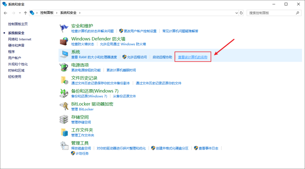Click the BitLocker drive encryption key icon

click(64, 106)
